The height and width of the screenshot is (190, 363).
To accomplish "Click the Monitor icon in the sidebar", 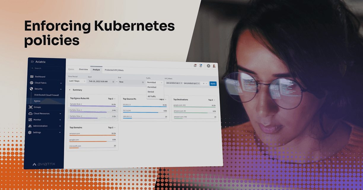I will pos(30,120).
